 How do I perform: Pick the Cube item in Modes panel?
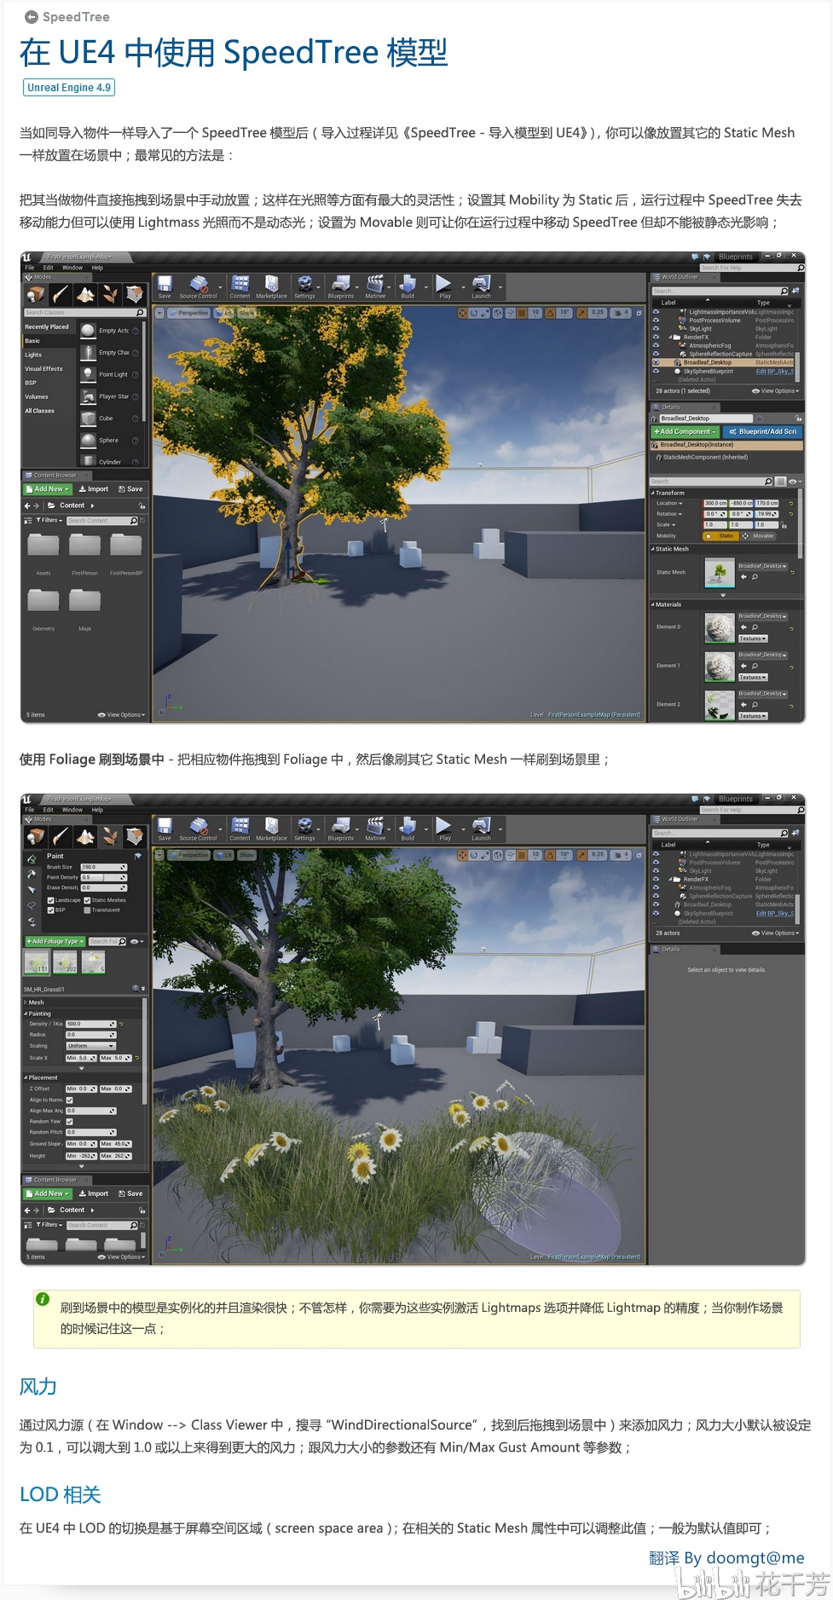(110, 419)
